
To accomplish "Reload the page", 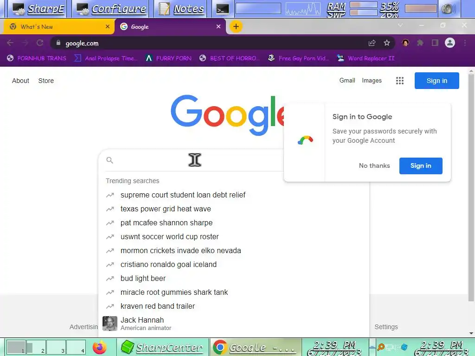I will point(40,43).
